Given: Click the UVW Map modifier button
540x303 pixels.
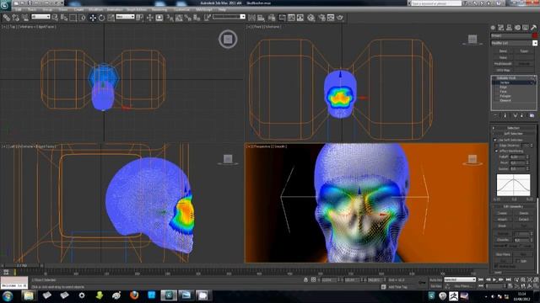Looking at the screenshot, I should click(x=503, y=70).
